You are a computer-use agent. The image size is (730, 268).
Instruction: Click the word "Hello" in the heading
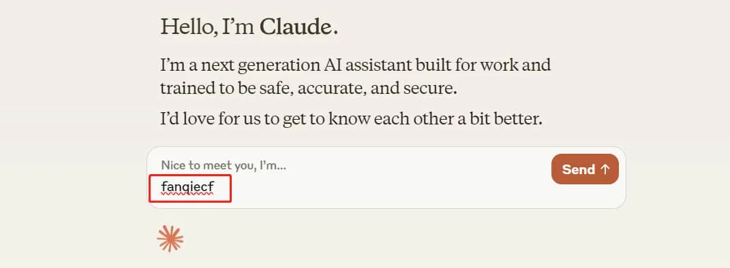click(187, 27)
